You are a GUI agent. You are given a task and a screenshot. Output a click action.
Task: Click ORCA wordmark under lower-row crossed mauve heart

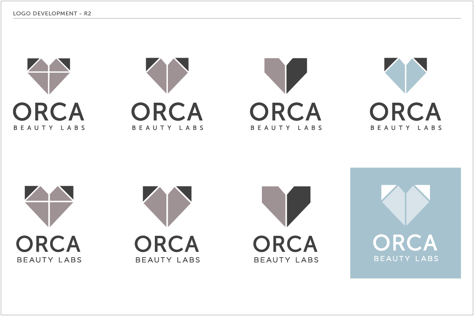click(x=48, y=244)
